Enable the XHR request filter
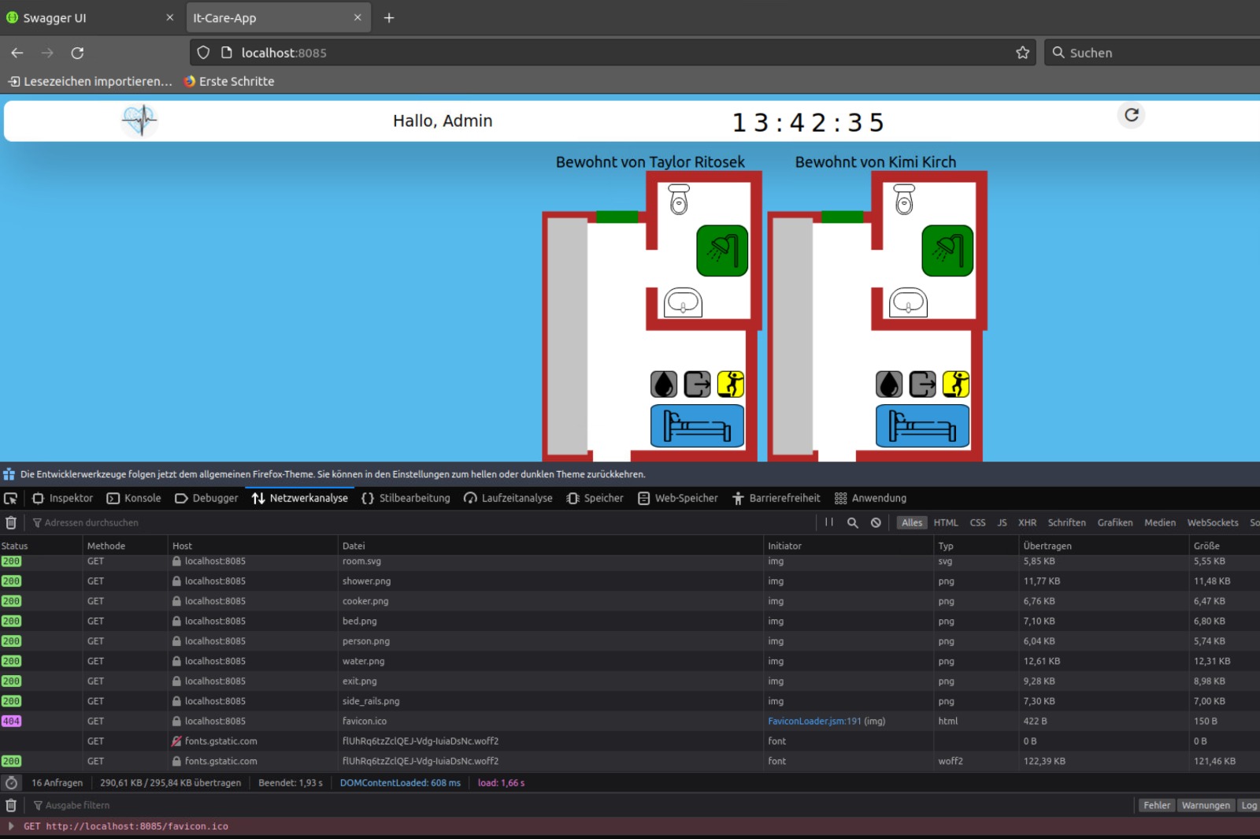 tap(1027, 522)
